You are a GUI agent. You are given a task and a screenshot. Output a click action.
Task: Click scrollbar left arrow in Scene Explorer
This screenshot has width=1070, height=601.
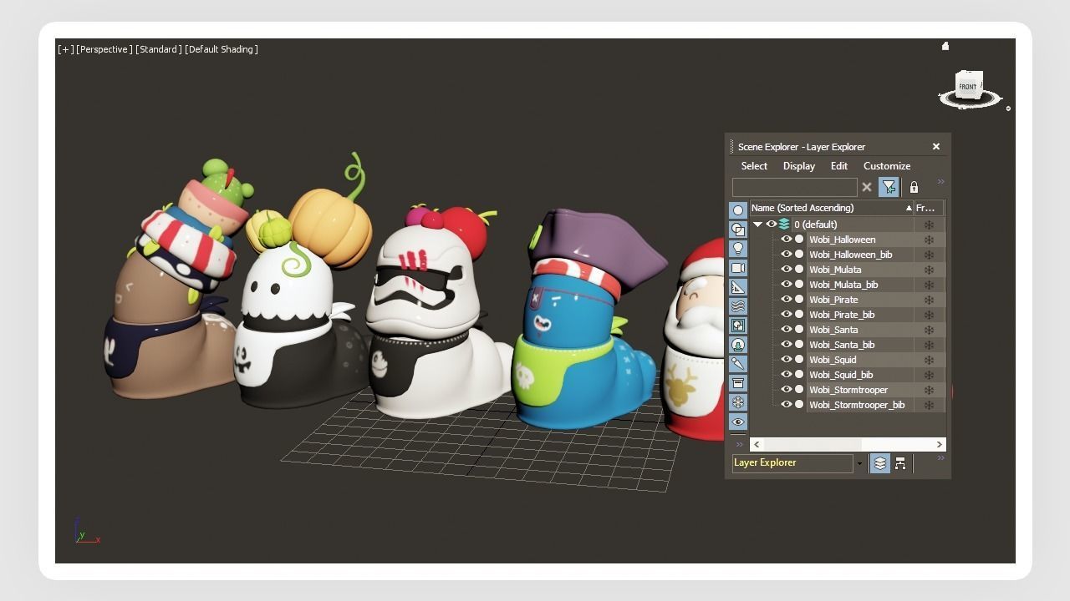[757, 445]
